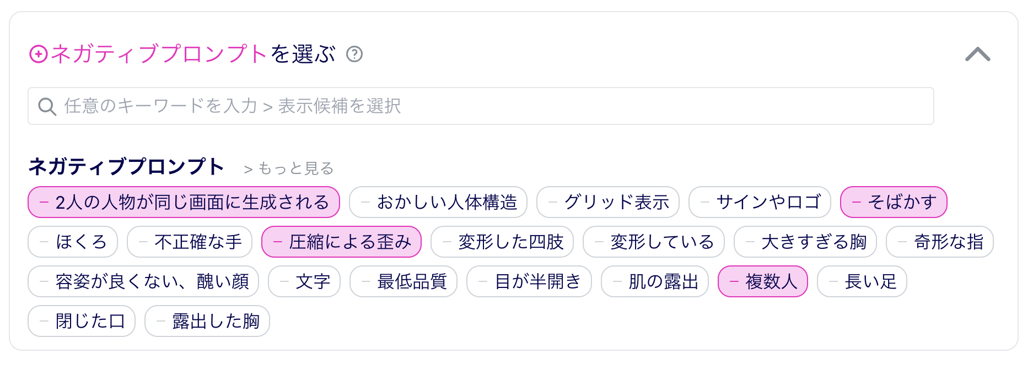The width and height of the screenshot is (1033, 370).
Task: Select the グリッド表示 tag
Action: coord(608,202)
